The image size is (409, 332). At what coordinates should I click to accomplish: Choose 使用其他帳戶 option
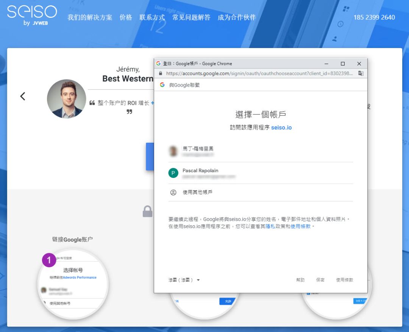pyautogui.click(x=261, y=192)
